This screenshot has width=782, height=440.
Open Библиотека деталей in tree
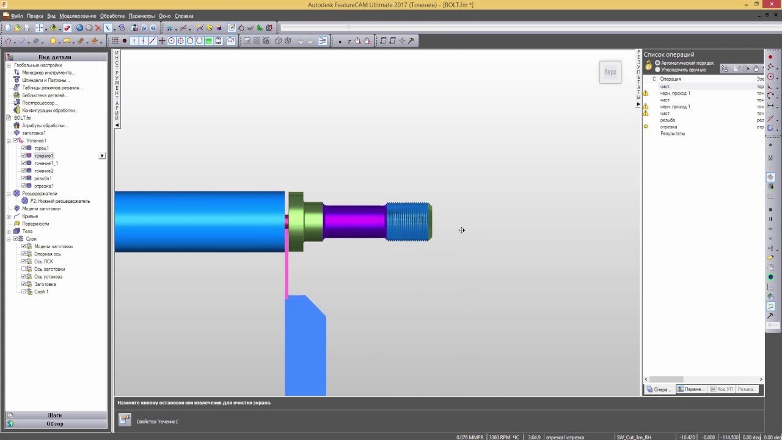(44, 95)
